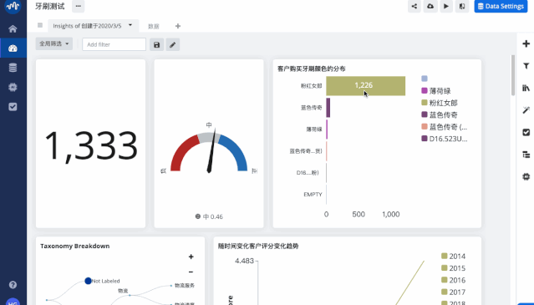Toggle the blank light-blue legend entry
Image resolution: width=534 pixels, height=305 pixels.
pos(425,79)
